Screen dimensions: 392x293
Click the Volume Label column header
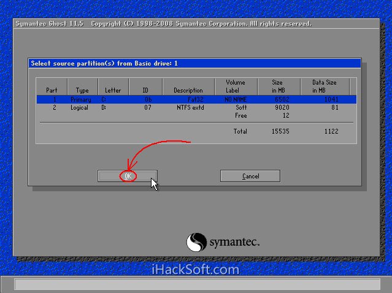235,86
